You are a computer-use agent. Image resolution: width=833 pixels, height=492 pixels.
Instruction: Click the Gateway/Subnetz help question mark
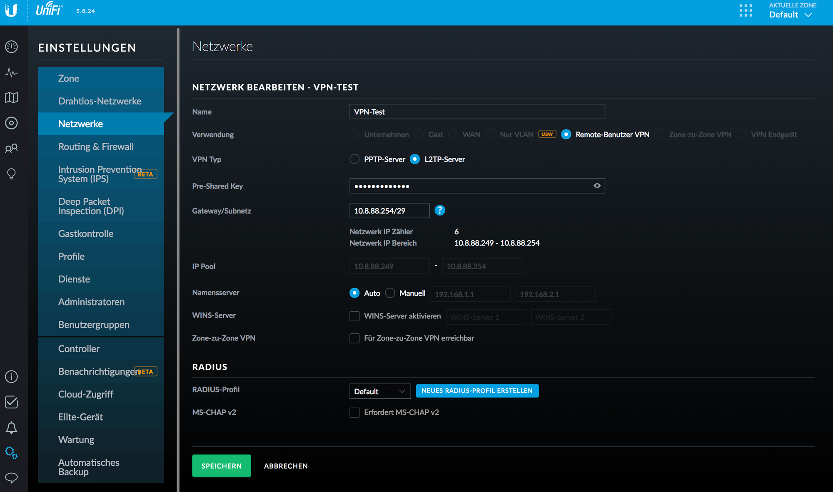coord(440,211)
